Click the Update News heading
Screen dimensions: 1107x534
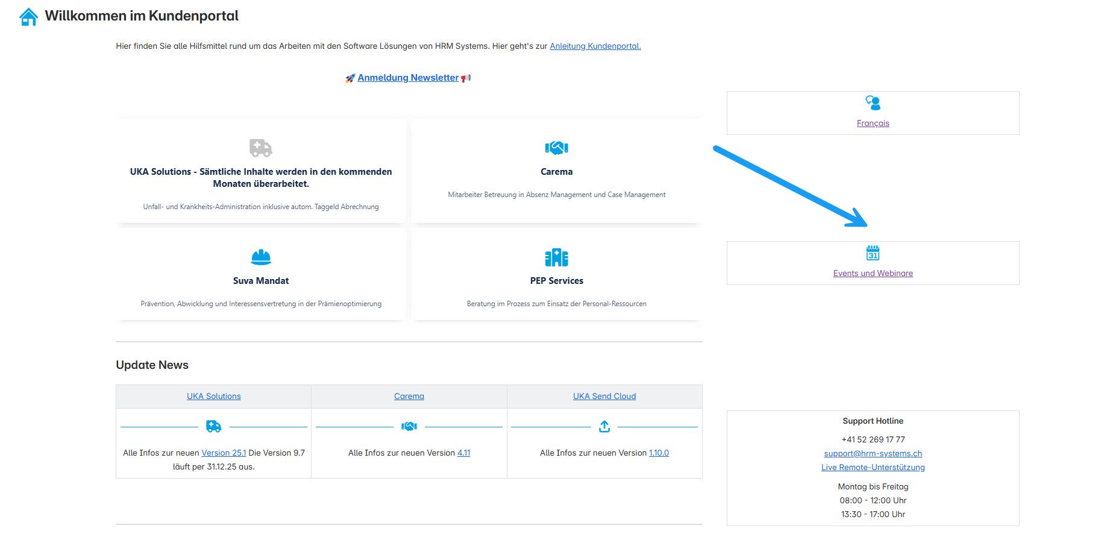tap(152, 365)
